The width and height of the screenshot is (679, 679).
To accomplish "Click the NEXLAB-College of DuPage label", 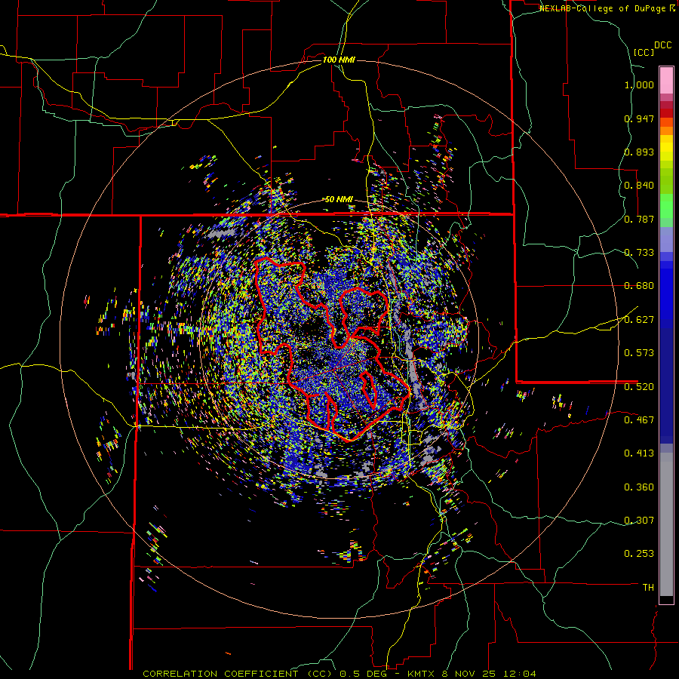I will [x=604, y=8].
